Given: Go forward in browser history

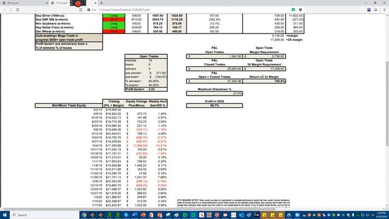Looking at the screenshot, I should [11, 10].
